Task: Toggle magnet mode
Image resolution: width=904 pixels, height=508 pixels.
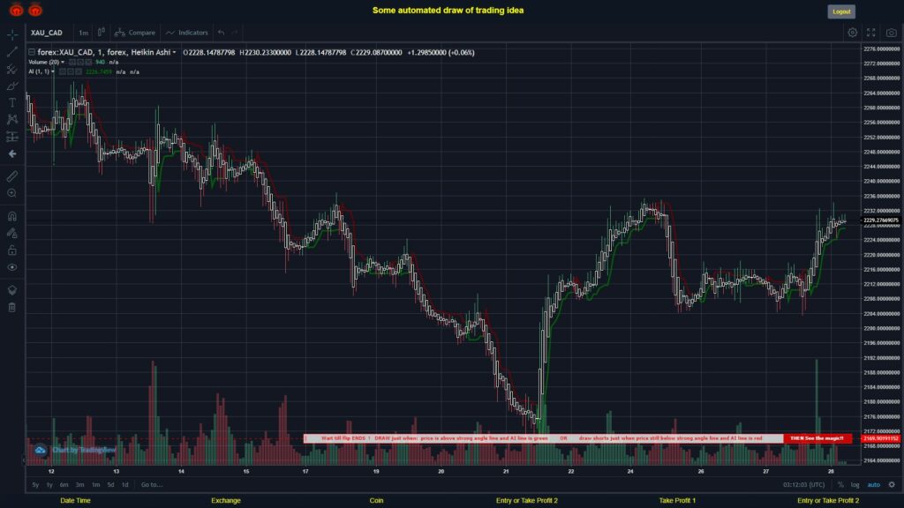Action: pos(12,217)
